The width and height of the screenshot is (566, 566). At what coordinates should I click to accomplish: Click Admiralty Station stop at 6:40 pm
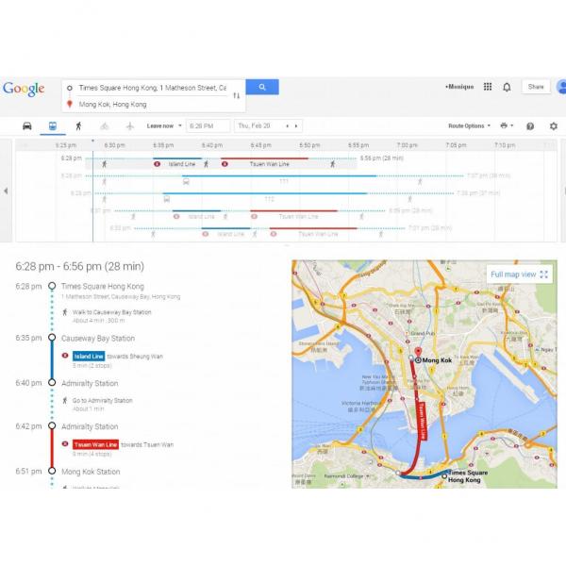tap(90, 383)
